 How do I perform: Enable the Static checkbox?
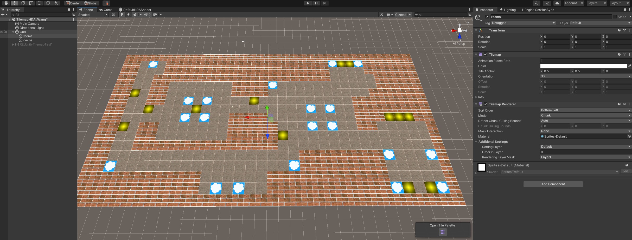tap(615, 17)
